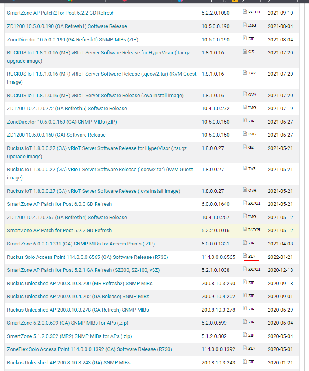The height and width of the screenshot is (371, 309).
Task: Select version text 6.0.0.0.1640
Action: pos(215,204)
